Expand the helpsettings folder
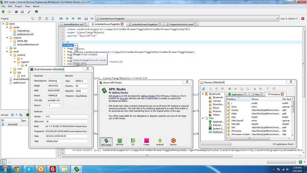Image resolution: width=307 pixels, height=173 pixels. click(x=11, y=31)
